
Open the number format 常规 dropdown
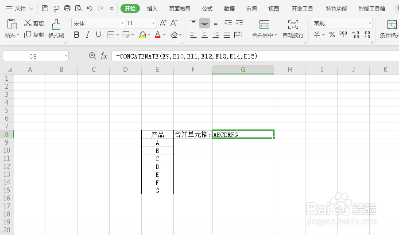(x=370, y=23)
